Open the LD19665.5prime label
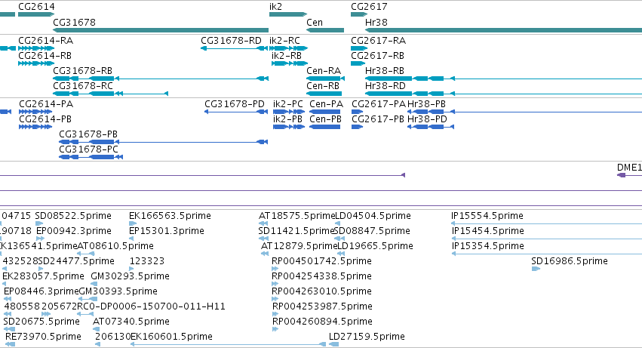The width and height of the screenshot is (642, 348). point(375,246)
